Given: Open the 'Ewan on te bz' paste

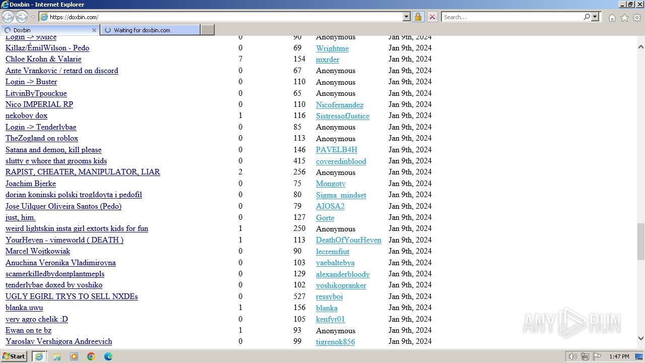Looking at the screenshot, I should (x=28, y=330).
